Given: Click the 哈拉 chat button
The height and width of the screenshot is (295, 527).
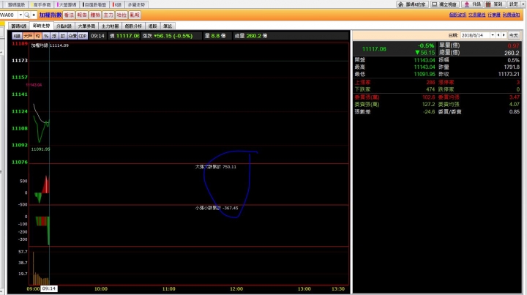Looking at the screenshot, I should [122, 15].
